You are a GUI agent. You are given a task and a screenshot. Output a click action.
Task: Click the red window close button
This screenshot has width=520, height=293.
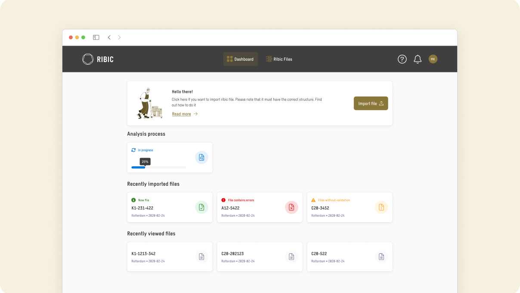point(71,37)
